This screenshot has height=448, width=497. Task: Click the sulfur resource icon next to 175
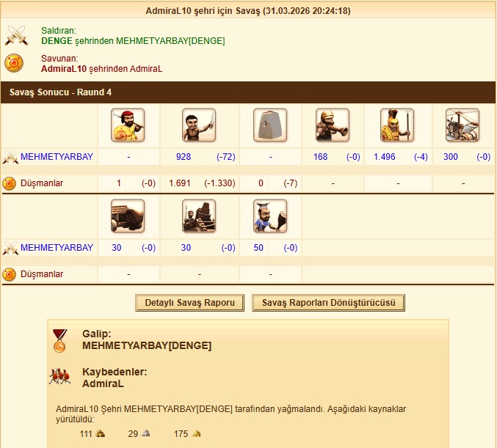pos(196,433)
